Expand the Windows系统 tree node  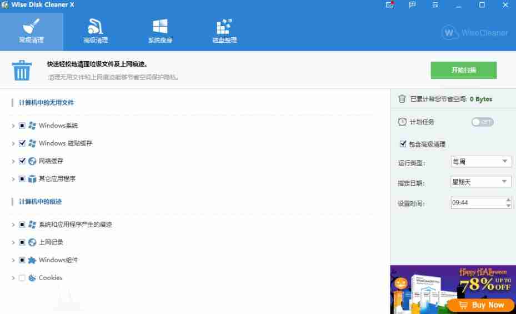(13, 126)
